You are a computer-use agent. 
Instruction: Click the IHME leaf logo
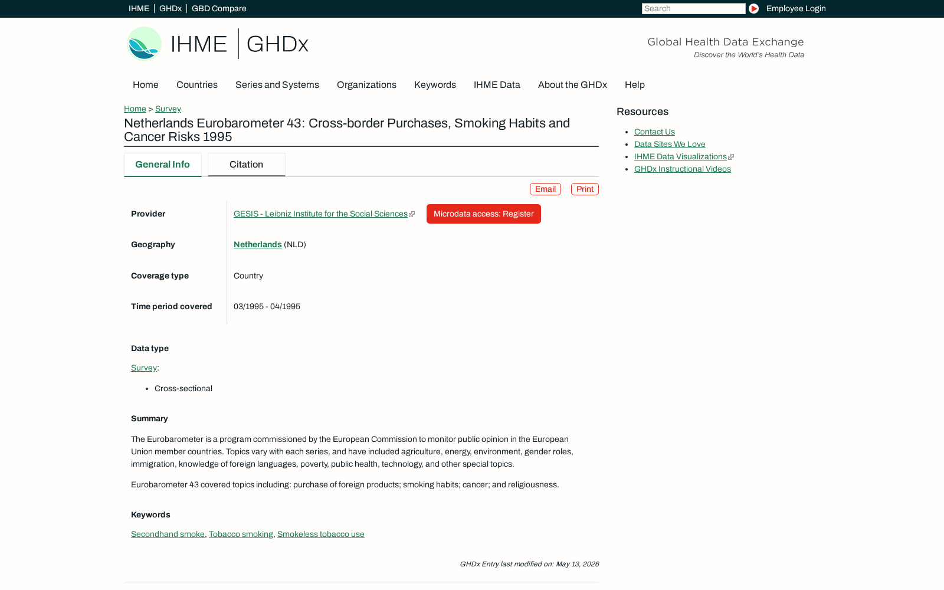point(144,44)
